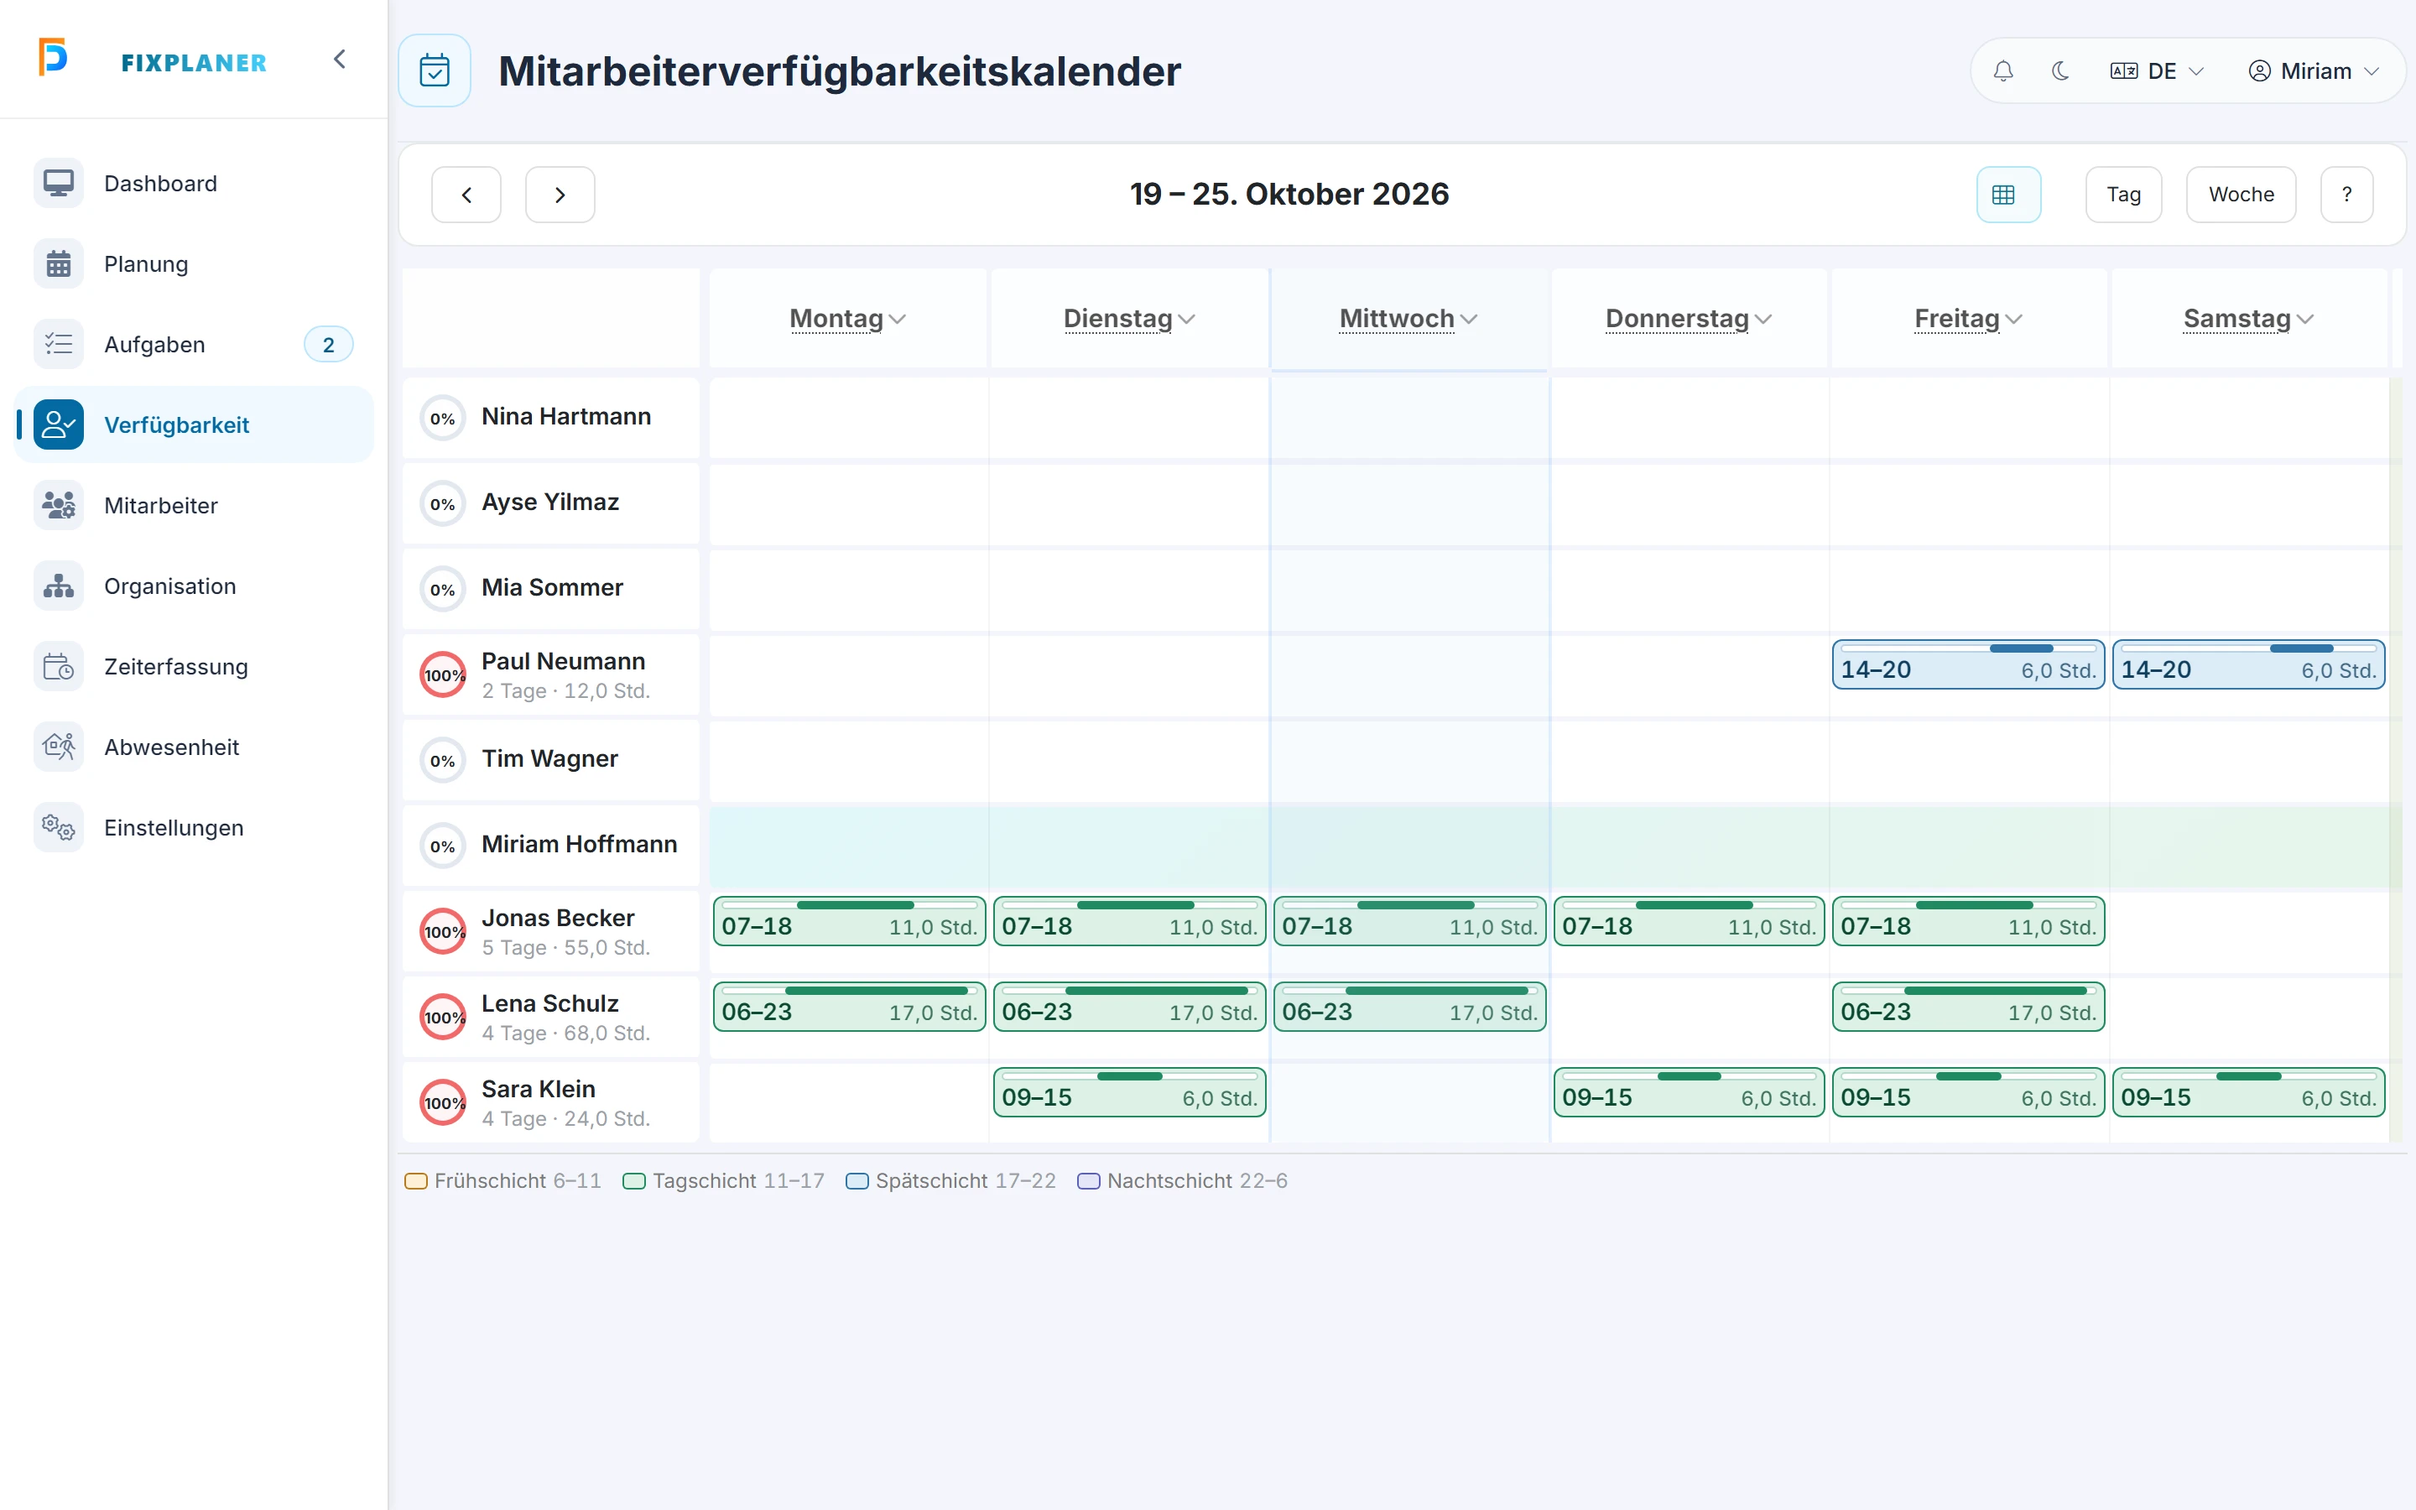Click the Abwesenheit icon

tap(59, 747)
